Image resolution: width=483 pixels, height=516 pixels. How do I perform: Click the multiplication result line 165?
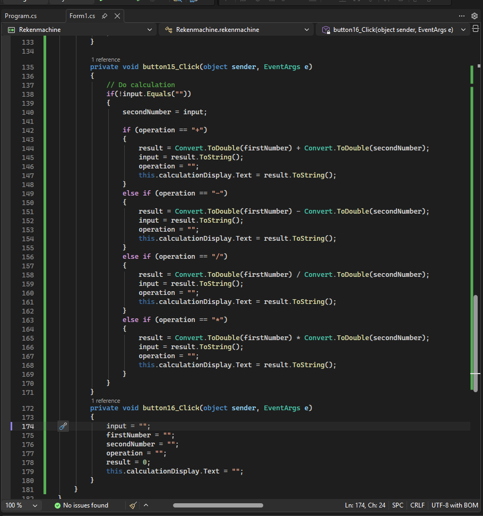[284, 337]
